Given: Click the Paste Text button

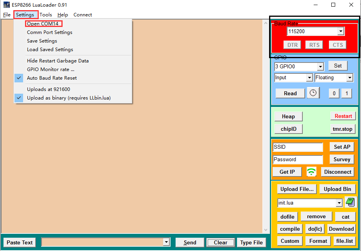Looking at the screenshot, I should (20, 242).
